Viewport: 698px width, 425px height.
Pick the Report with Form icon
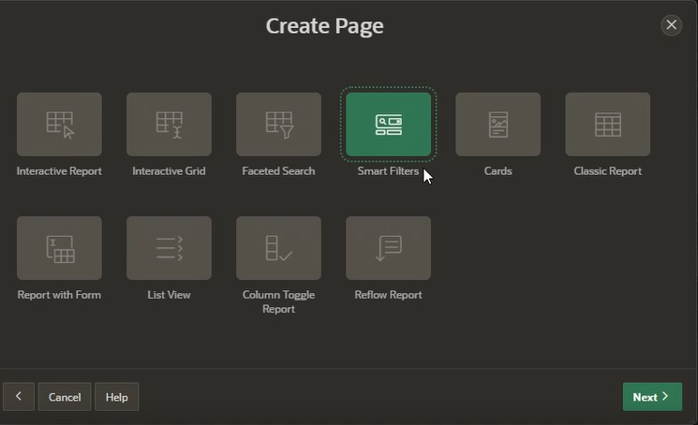[59, 248]
